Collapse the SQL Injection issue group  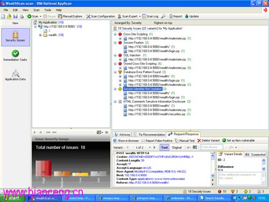click(x=115, y=55)
